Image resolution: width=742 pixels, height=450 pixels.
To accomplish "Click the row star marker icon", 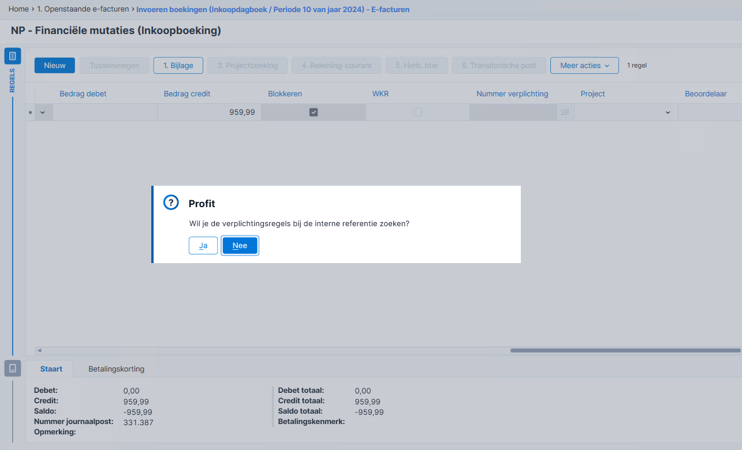I will coord(30,113).
